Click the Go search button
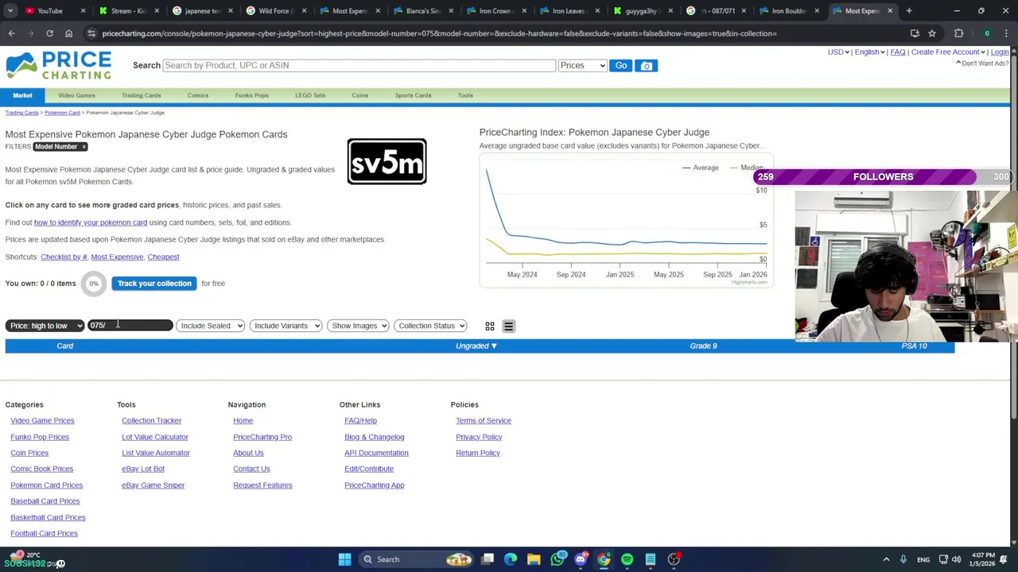Image resolution: width=1018 pixels, height=572 pixels. (x=621, y=65)
